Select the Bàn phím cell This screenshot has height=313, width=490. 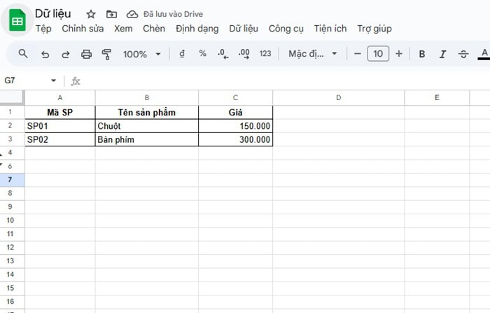click(146, 139)
